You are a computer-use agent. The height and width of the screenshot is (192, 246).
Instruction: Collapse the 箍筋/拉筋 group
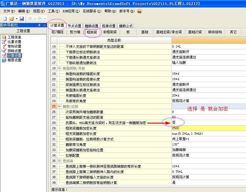(x=59, y=107)
